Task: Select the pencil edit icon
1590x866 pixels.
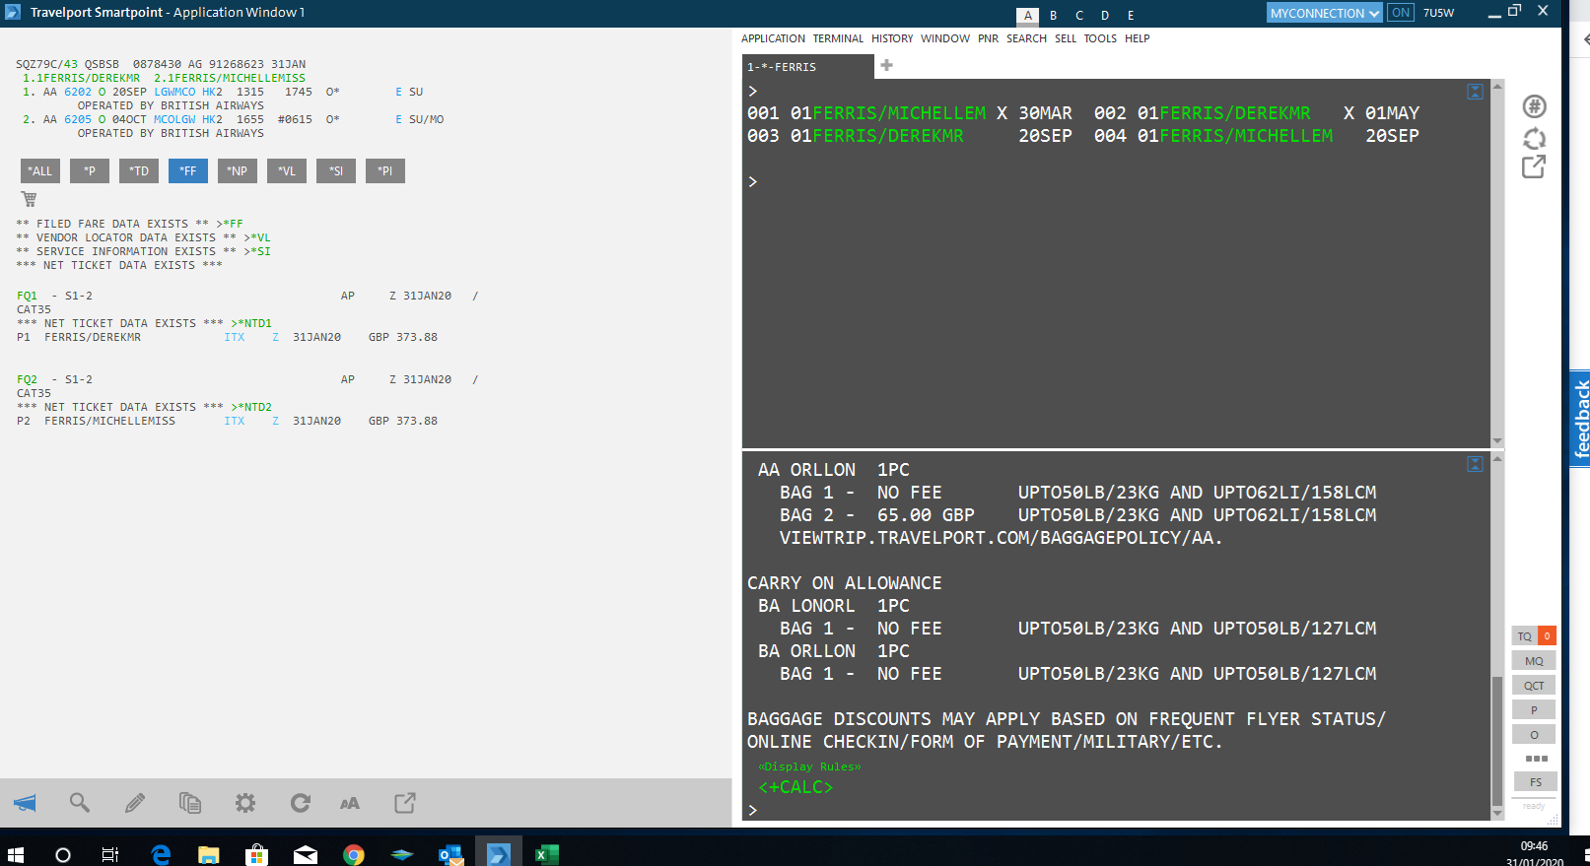Action: 135,803
